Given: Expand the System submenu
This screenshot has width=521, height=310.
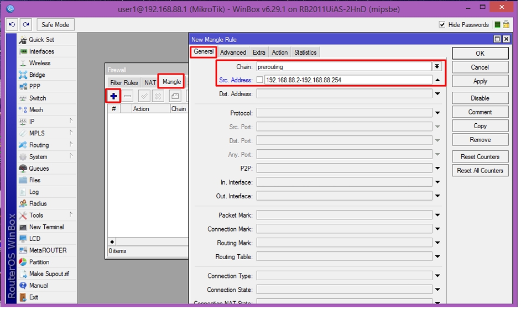Looking at the screenshot, I should (x=71, y=156).
